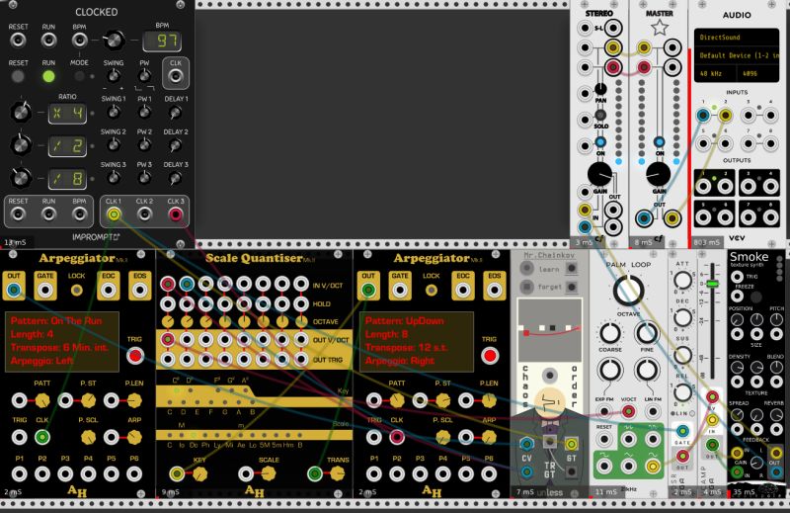The width and height of the screenshot is (790, 513).
Task: Click the Palm Loop V/OCT jack
Action: (x=628, y=412)
